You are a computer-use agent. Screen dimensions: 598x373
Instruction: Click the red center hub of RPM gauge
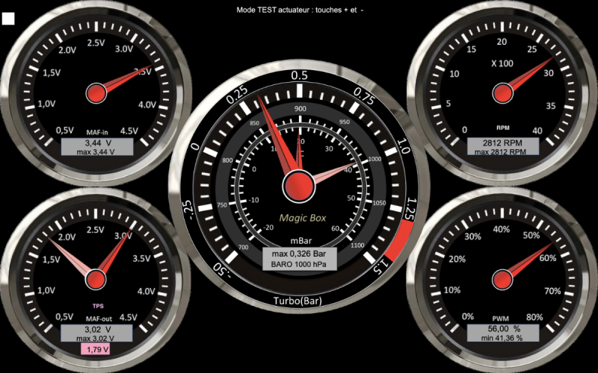[502, 93]
